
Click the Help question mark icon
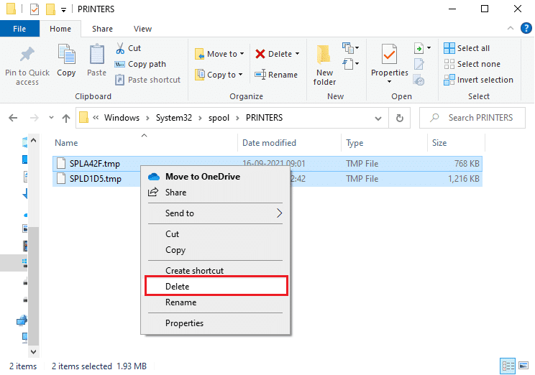coord(526,28)
